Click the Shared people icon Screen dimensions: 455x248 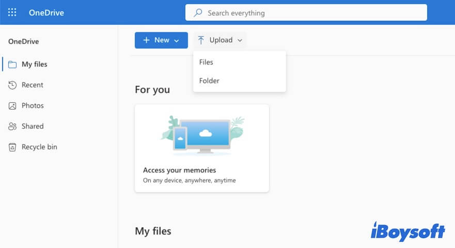12,126
